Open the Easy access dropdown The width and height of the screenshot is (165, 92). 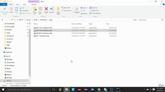click(67, 10)
